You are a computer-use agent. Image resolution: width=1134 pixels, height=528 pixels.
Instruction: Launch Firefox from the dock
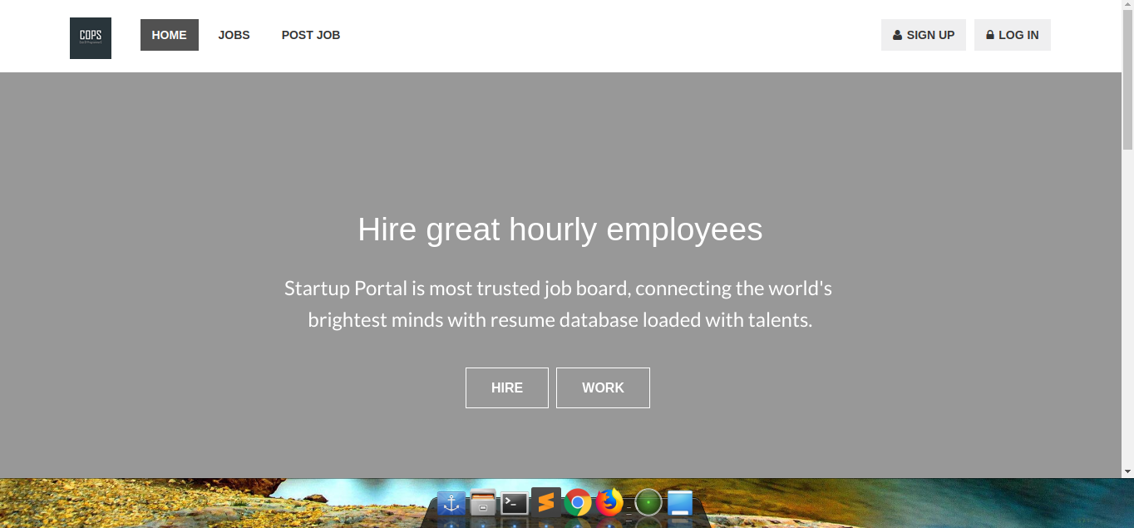tap(609, 502)
